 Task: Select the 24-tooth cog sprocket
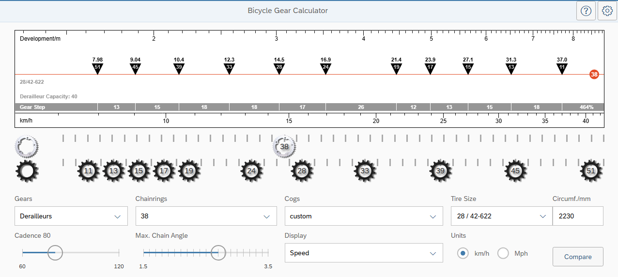point(251,171)
